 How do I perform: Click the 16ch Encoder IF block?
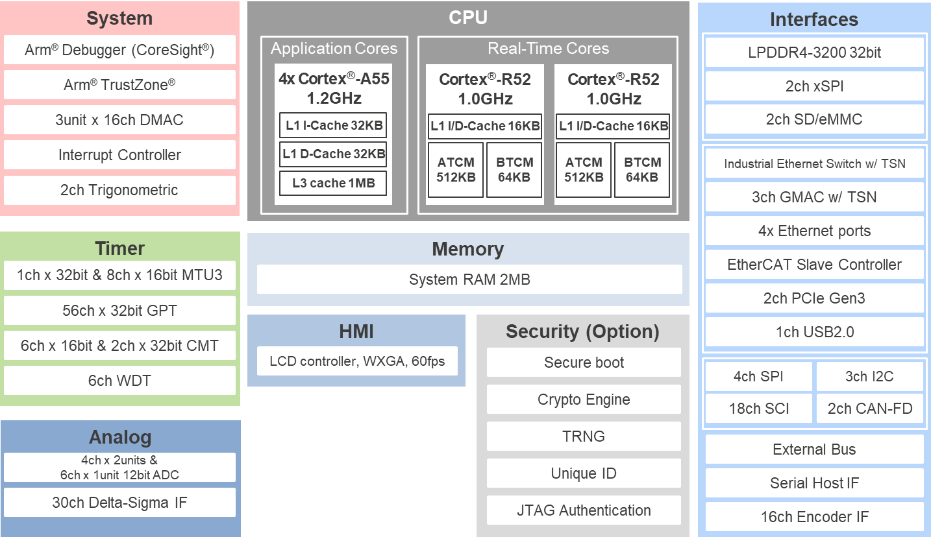pyautogui.click(x=814, y=517)
